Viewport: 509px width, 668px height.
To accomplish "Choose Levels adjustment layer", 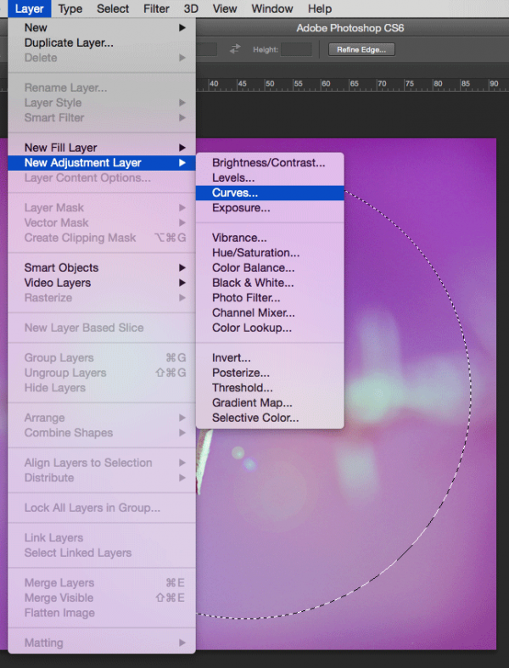I will (x=270, y=177).
